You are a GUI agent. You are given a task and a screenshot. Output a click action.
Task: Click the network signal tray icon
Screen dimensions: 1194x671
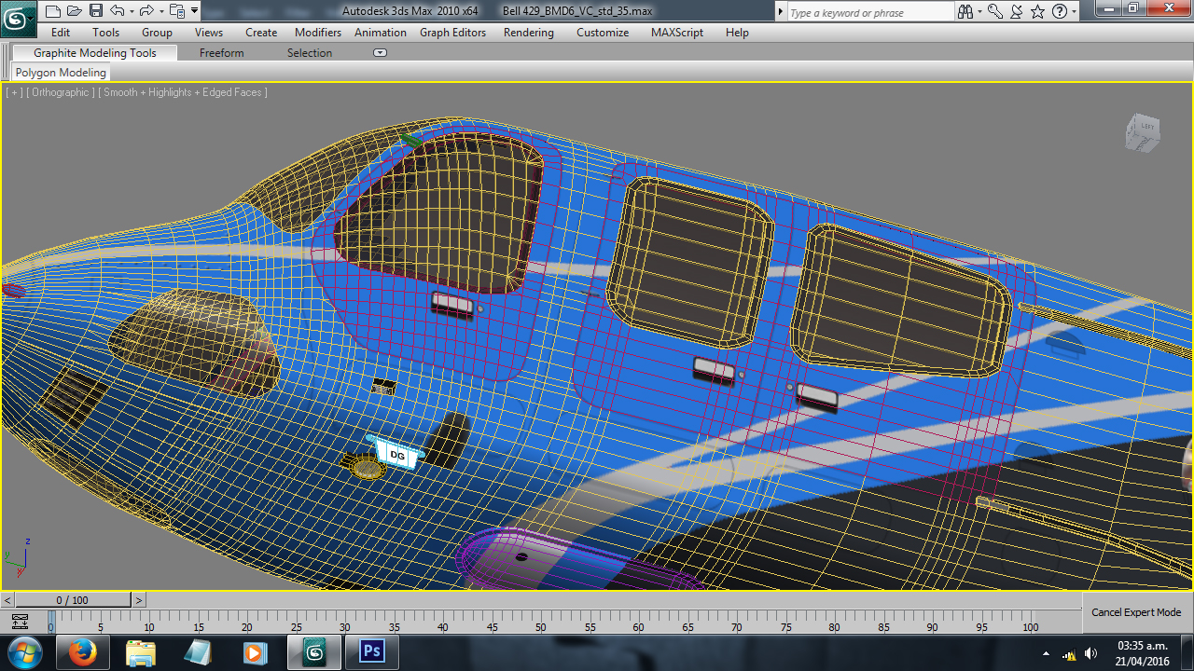1069,654
